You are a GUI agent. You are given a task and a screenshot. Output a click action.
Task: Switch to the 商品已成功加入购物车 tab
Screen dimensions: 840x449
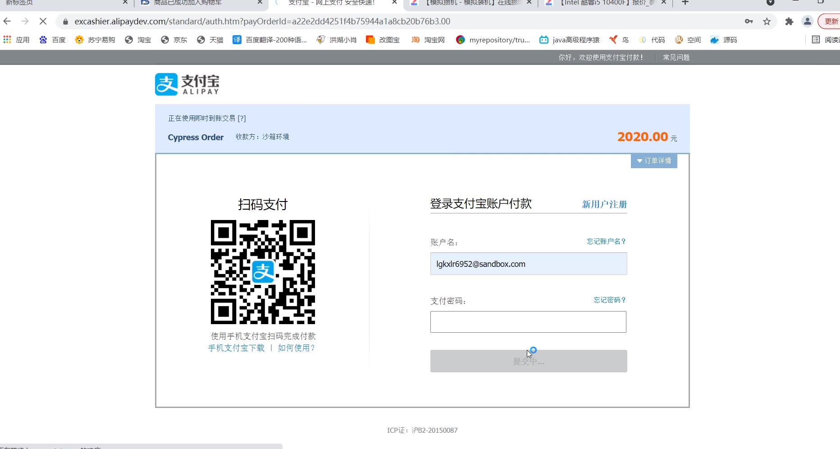194,3
